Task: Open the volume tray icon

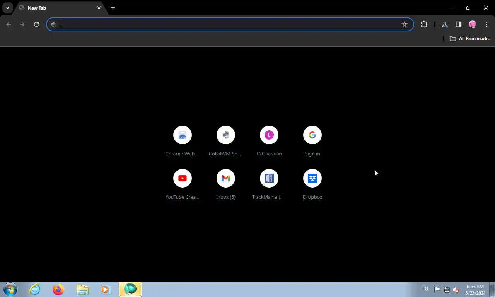Action: tap(456, 289)
